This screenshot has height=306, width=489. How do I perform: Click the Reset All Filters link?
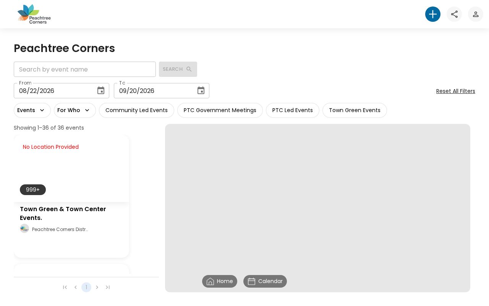[x=456, y=91]
